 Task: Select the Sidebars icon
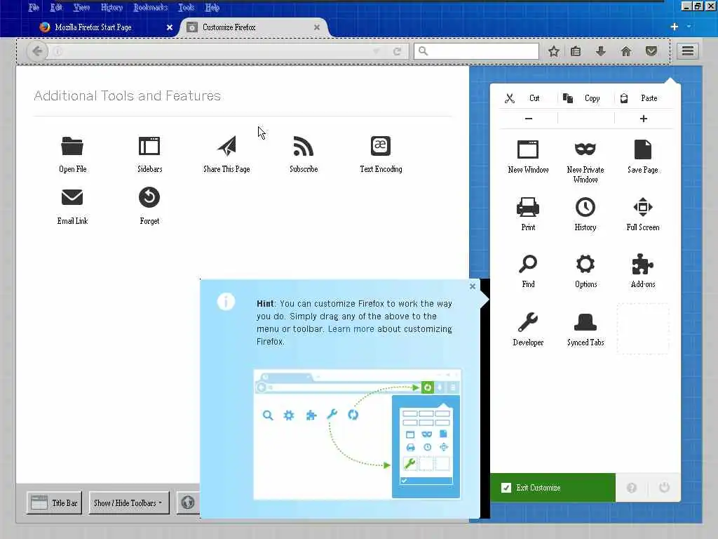pyautogui.click(x=149, y=146)
